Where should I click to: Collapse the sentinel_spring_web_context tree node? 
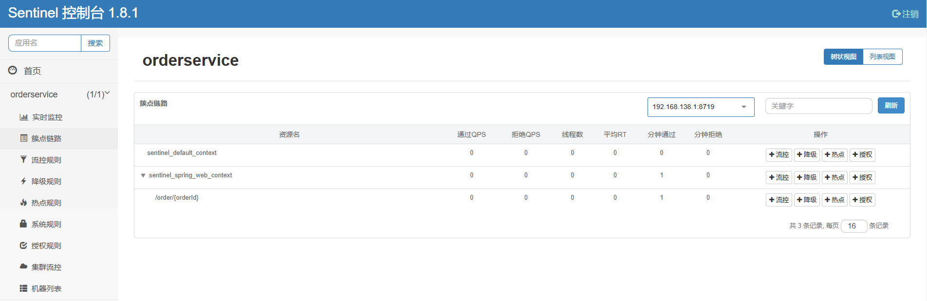pyautogui.click(x=143, y=175)
